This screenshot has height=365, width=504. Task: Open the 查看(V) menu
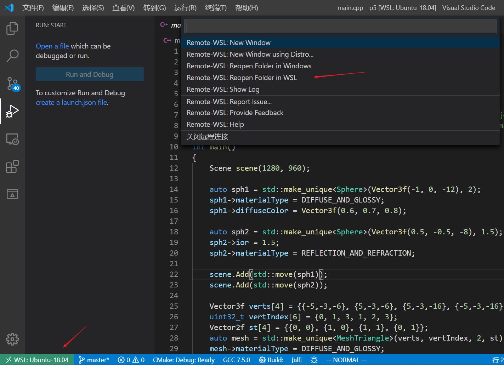click(x=123, y=8)
